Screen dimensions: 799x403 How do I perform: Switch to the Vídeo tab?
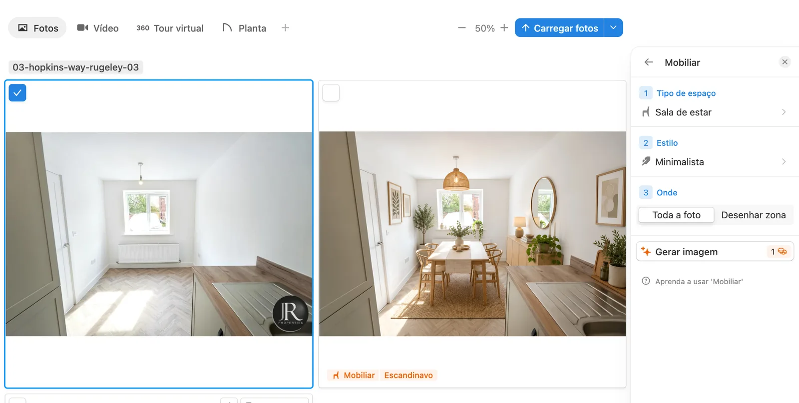[98, 28]
